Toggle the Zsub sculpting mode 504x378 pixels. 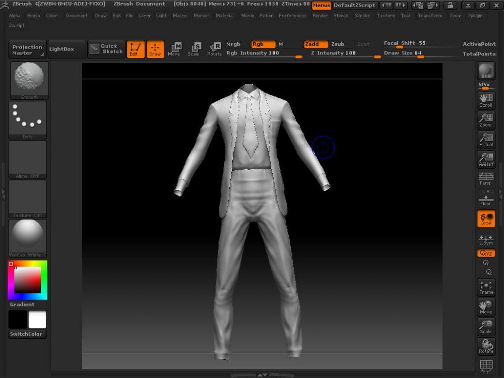(338, 44)
